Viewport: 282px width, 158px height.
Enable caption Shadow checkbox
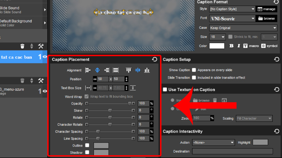point(87,152)
